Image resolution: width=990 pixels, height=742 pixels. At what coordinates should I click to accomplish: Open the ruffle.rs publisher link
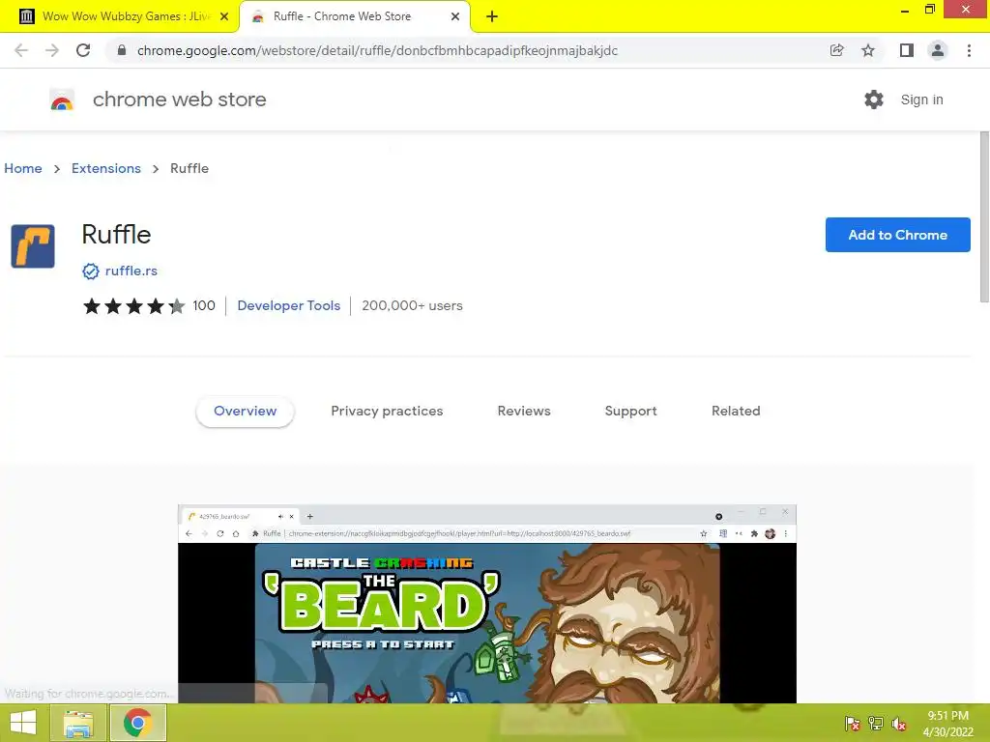pos(131,271)
